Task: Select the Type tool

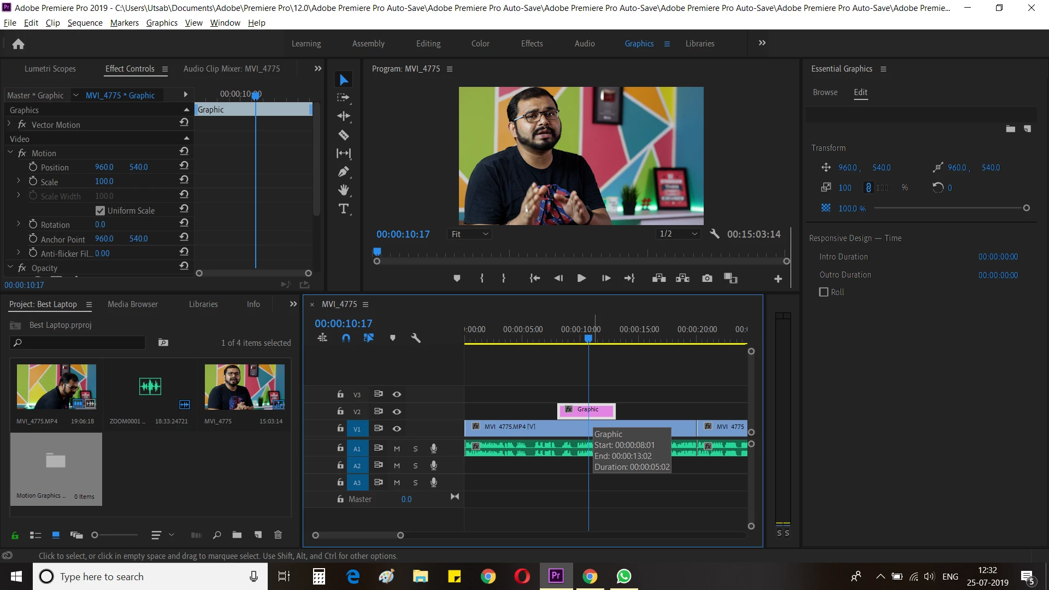Action: 344,209
